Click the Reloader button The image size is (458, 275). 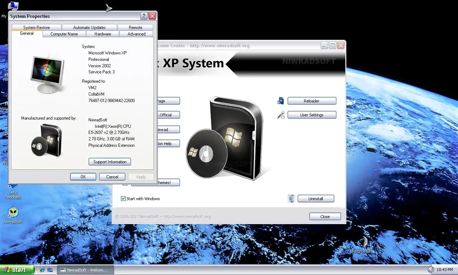click(312, 101)
